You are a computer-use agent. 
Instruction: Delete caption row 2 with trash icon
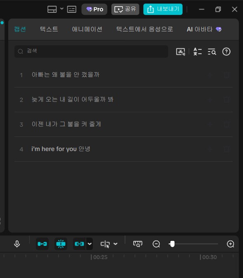tap(226, 100)
